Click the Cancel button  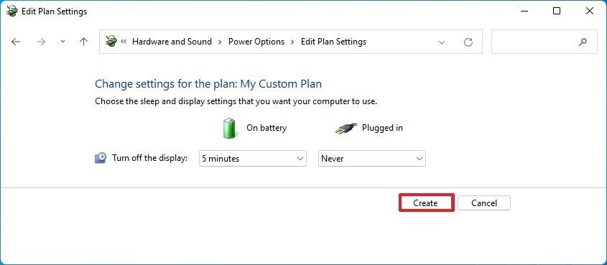(x=484, y=203)
